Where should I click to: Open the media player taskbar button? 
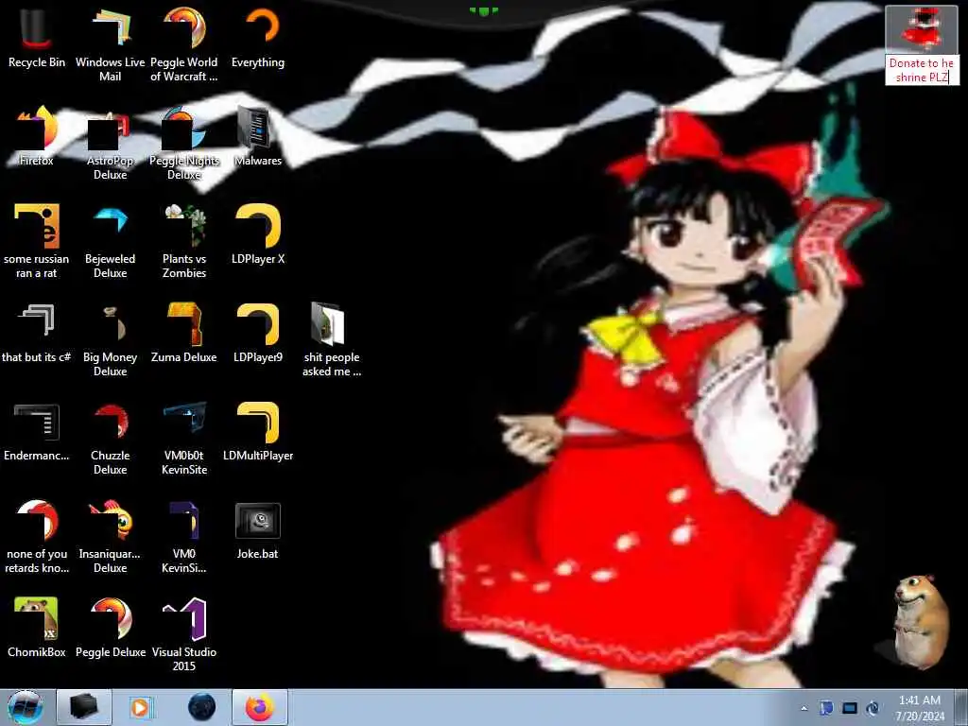(x=142, y=707)
